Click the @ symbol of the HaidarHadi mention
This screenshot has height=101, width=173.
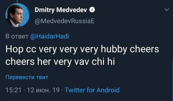33,36
